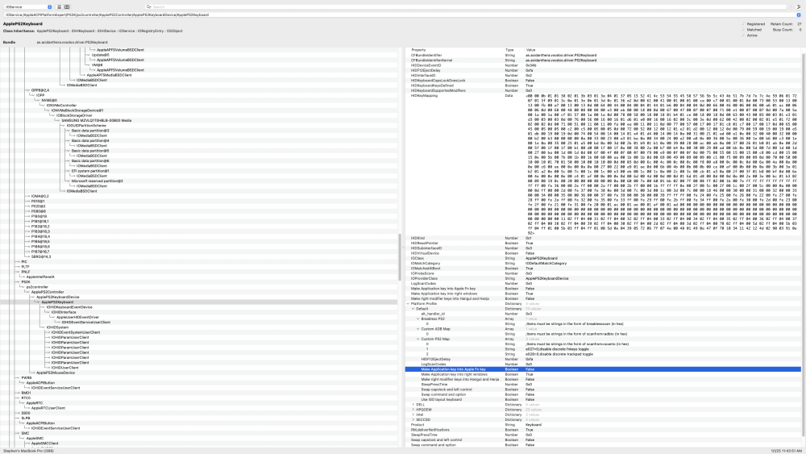
Task: Select the Product property row
Action: pos(602,425)
